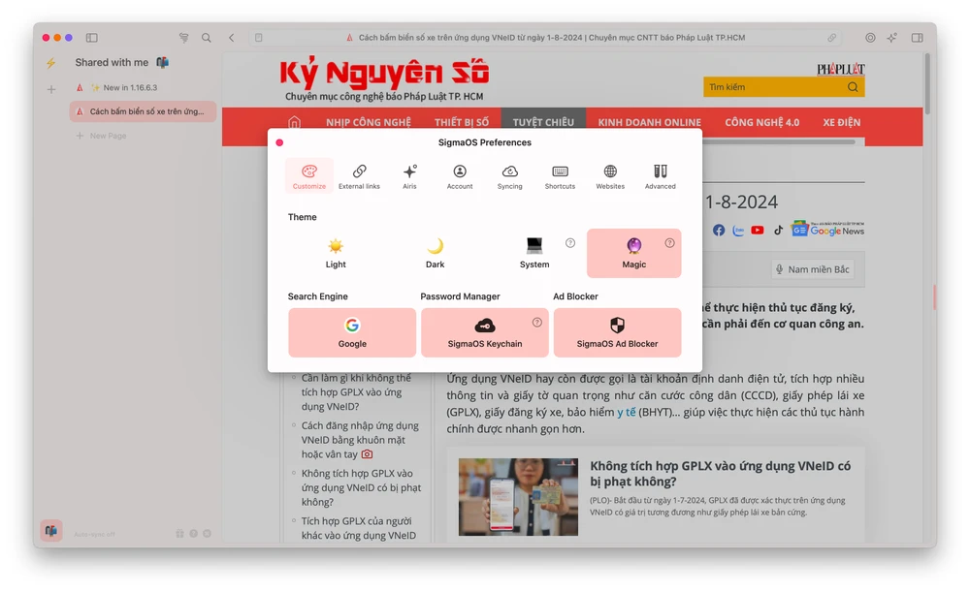The width and height of the screenshot is (970, 592).
Task: Click the Tìm kiếm search field
Action: 774,87
